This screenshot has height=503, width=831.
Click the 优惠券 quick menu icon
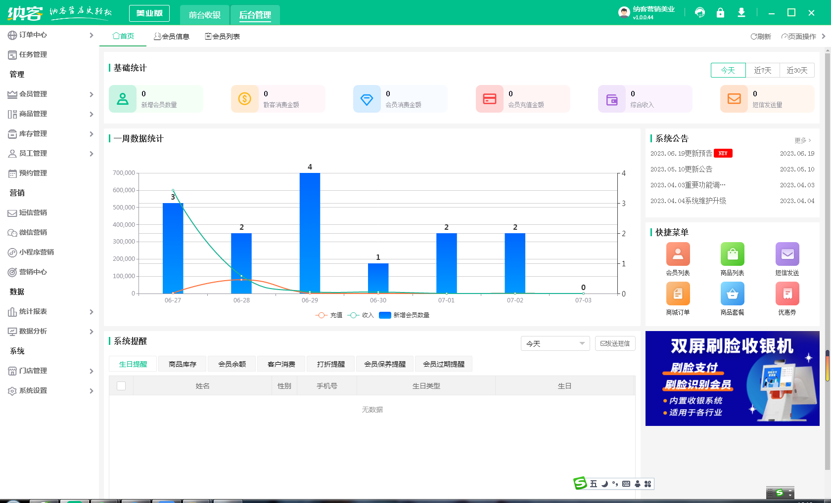(x=787, y=294)
